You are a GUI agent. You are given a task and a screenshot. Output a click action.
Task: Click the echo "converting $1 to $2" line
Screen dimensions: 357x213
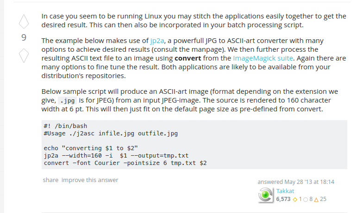tap(91, 148)
